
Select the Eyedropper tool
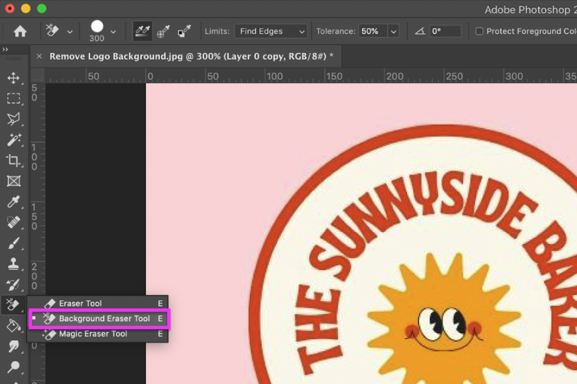pos(13,202)
